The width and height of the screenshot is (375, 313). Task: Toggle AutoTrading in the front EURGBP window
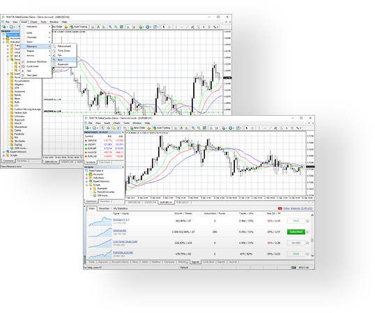coord(162,128)
